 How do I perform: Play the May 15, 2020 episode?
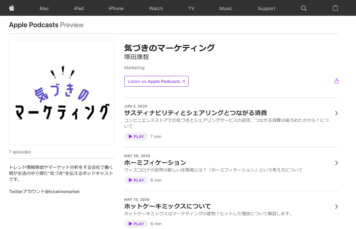click(136, 224)
